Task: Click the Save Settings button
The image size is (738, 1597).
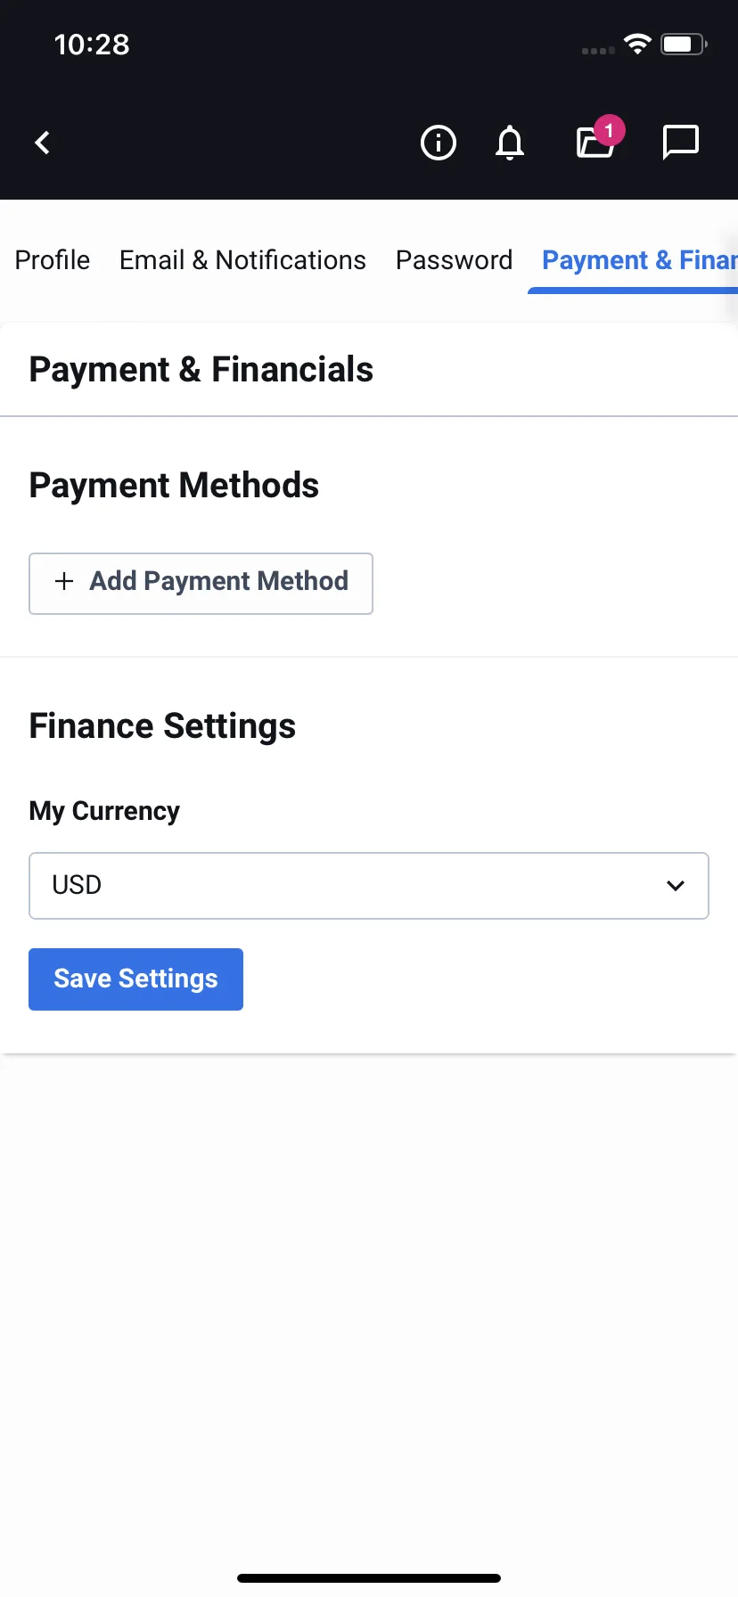Action: [x=135, y=979]
